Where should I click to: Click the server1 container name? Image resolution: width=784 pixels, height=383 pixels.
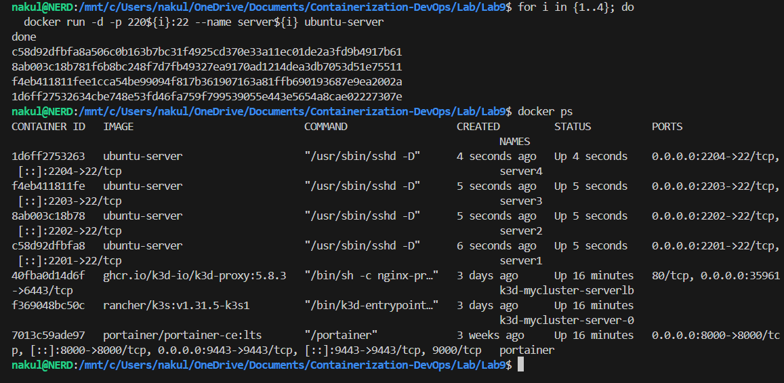coord(521,260)
